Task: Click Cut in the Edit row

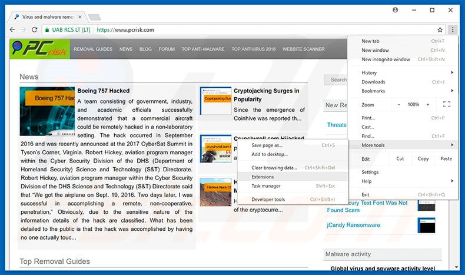Action: point(400,159)
